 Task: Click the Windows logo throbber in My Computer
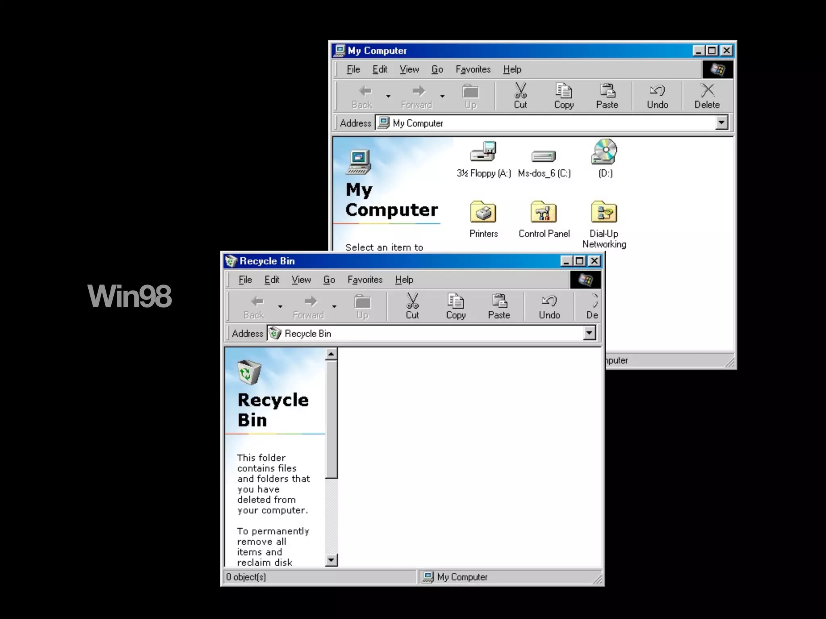(718, 69)
